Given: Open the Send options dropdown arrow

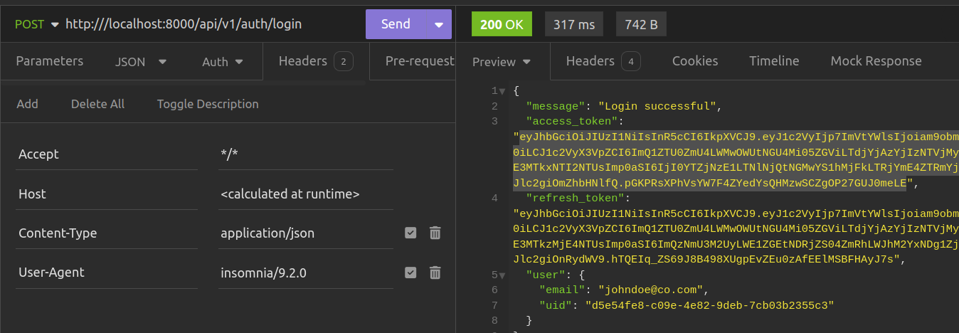Looking at the screenshot, I should click(438, 24).
